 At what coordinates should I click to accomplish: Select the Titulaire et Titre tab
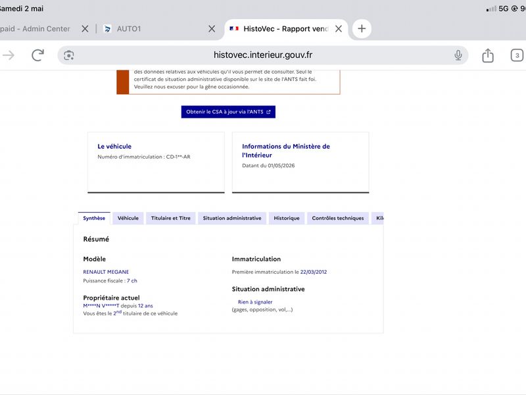pyautogui.click(x=170, y=219)
